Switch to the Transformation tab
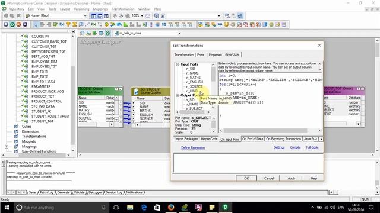The height and width of the screenshot is (213, 380). pos(184,55)
